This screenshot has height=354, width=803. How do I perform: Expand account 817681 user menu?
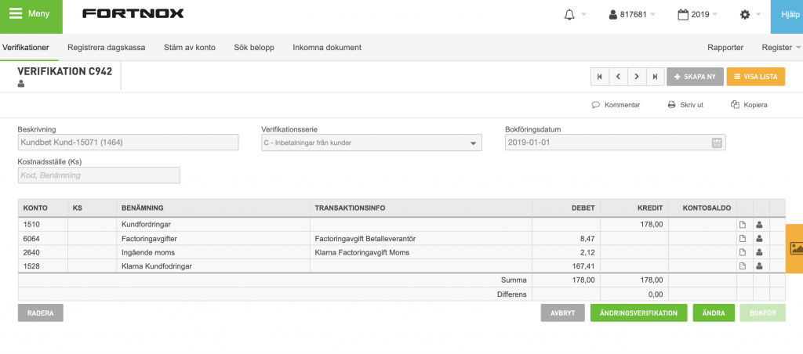tap(632, 15)
